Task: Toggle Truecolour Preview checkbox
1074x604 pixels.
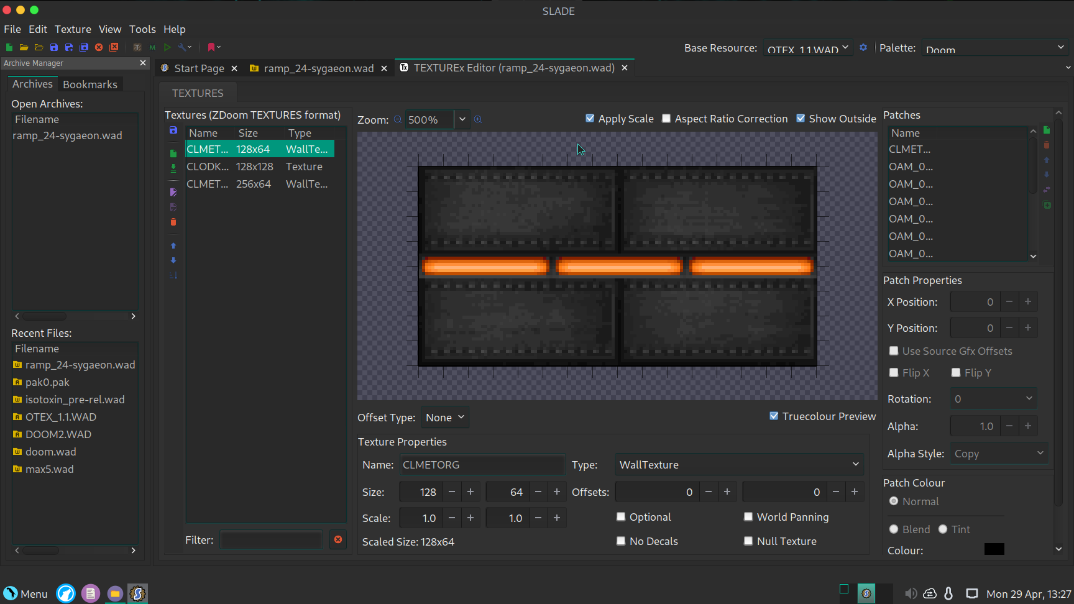Action: tap(774, 416)
